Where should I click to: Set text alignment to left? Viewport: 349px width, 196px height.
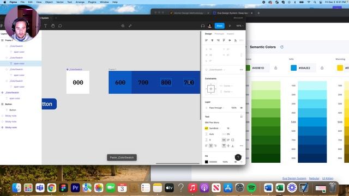click(x=206, y=146)
